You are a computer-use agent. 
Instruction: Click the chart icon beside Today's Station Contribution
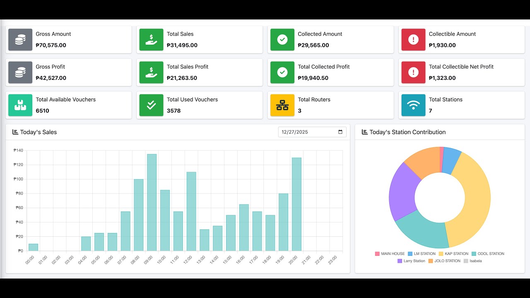(x=365, y=132)
